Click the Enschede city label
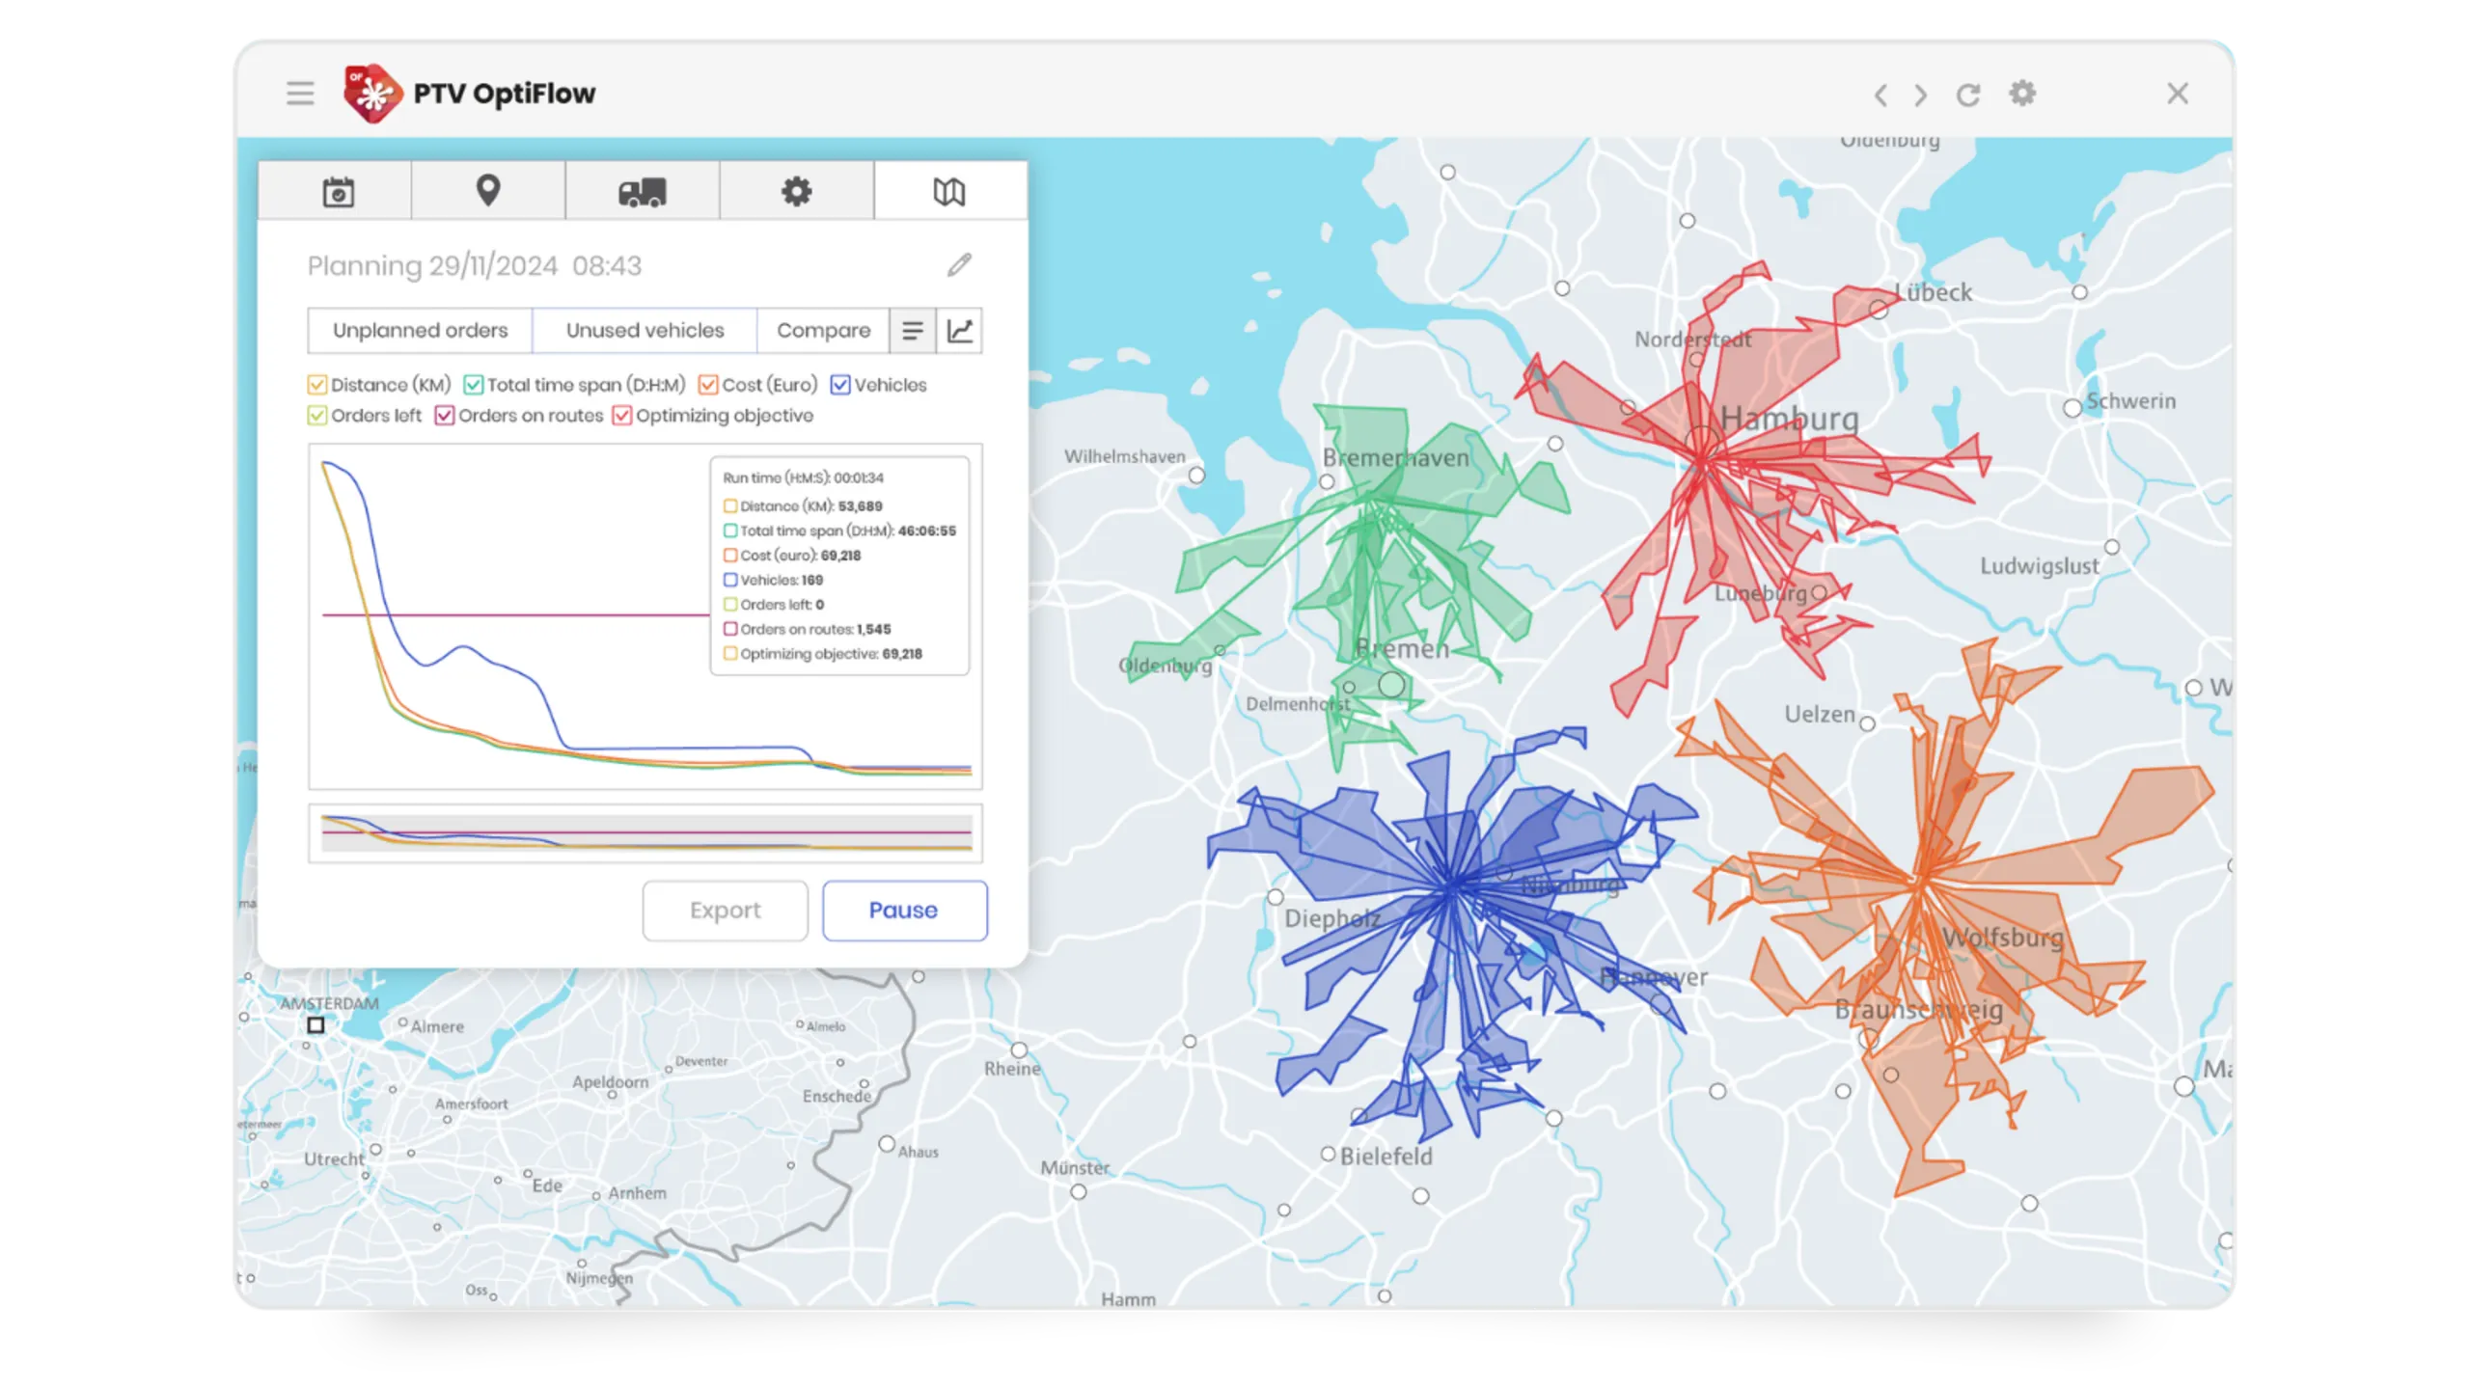 coord(837,1097)
